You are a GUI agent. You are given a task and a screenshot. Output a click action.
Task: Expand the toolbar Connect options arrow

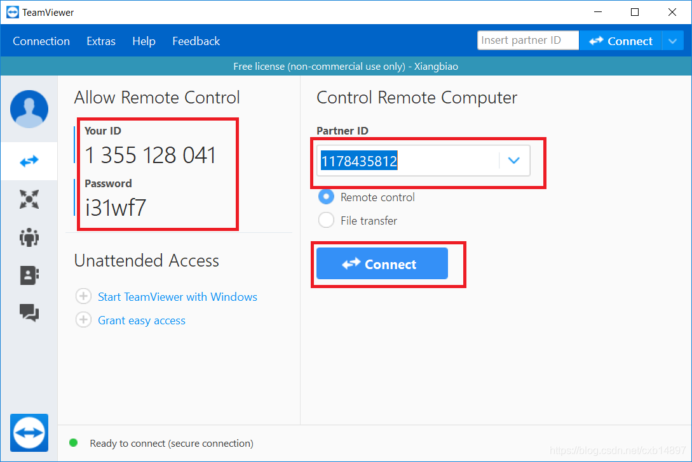(672, 41)
